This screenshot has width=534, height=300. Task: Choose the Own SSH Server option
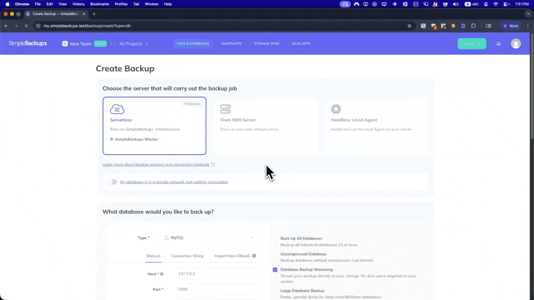click(x=265, y=126)
